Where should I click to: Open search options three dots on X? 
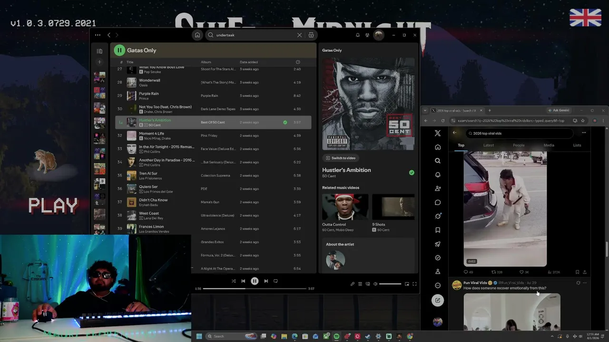584,133
